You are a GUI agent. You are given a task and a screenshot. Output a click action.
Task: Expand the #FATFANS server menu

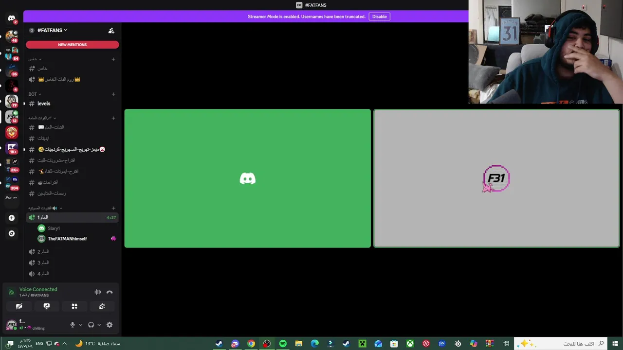[52, 30]
